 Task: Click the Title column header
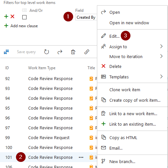[x=91, y=68]
